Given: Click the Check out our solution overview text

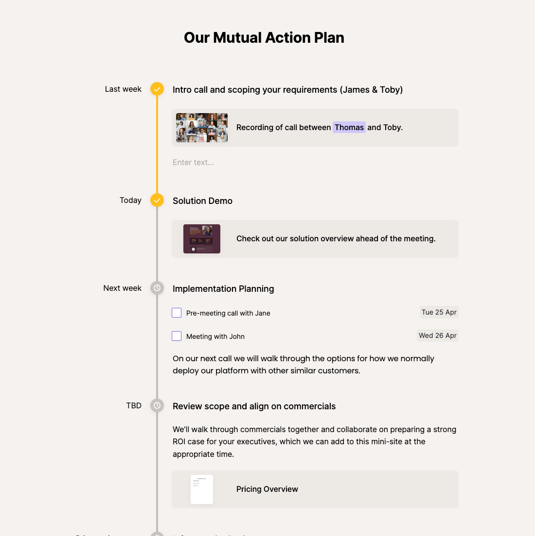Looking at the screenshot, I should [x=336, y=239].
